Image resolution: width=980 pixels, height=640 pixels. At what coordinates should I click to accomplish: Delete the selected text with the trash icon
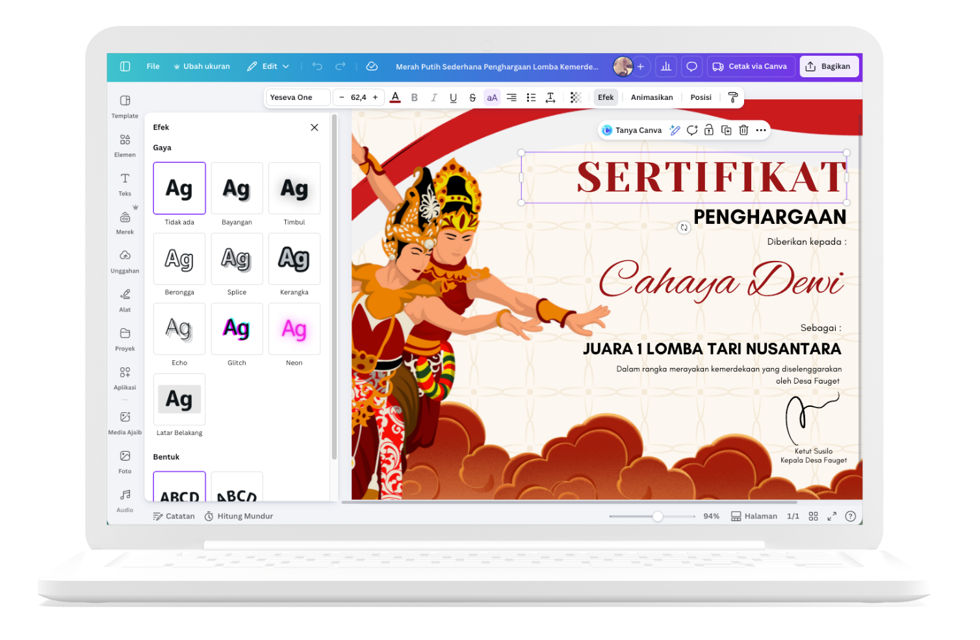point(743,130)
